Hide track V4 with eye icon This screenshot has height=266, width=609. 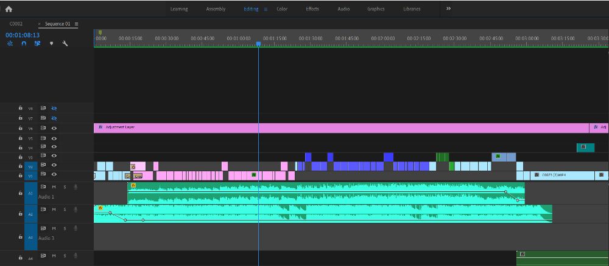pyautogui.click(x=54, y=147)
